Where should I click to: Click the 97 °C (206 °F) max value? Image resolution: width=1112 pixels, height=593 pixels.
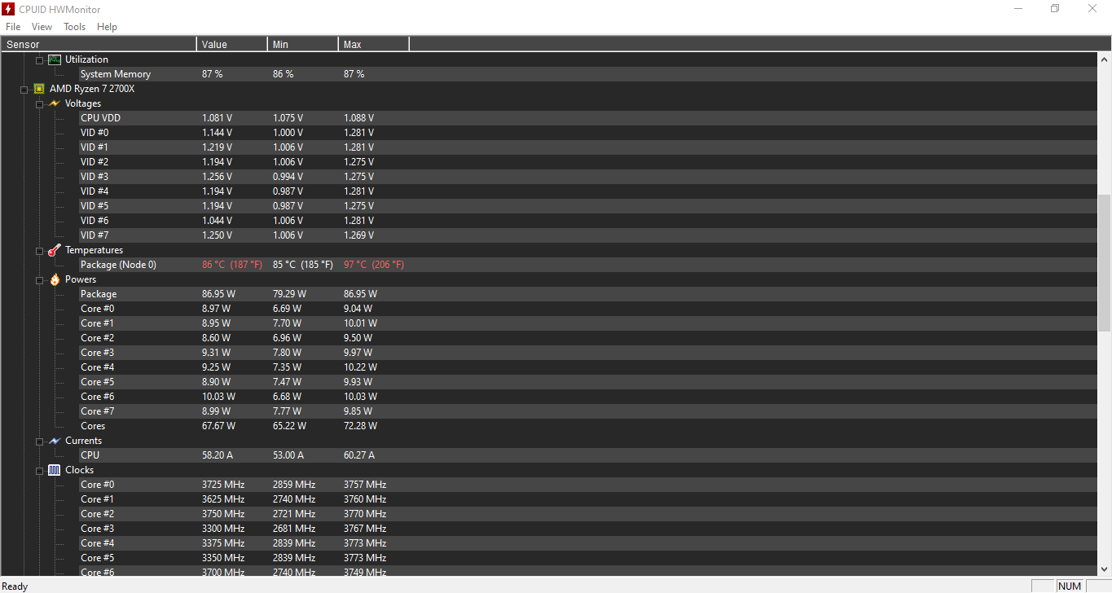(x=374, y=265)
